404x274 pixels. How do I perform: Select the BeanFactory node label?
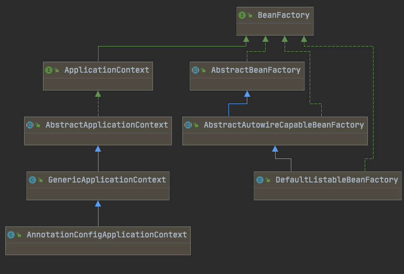pos(283,15)
